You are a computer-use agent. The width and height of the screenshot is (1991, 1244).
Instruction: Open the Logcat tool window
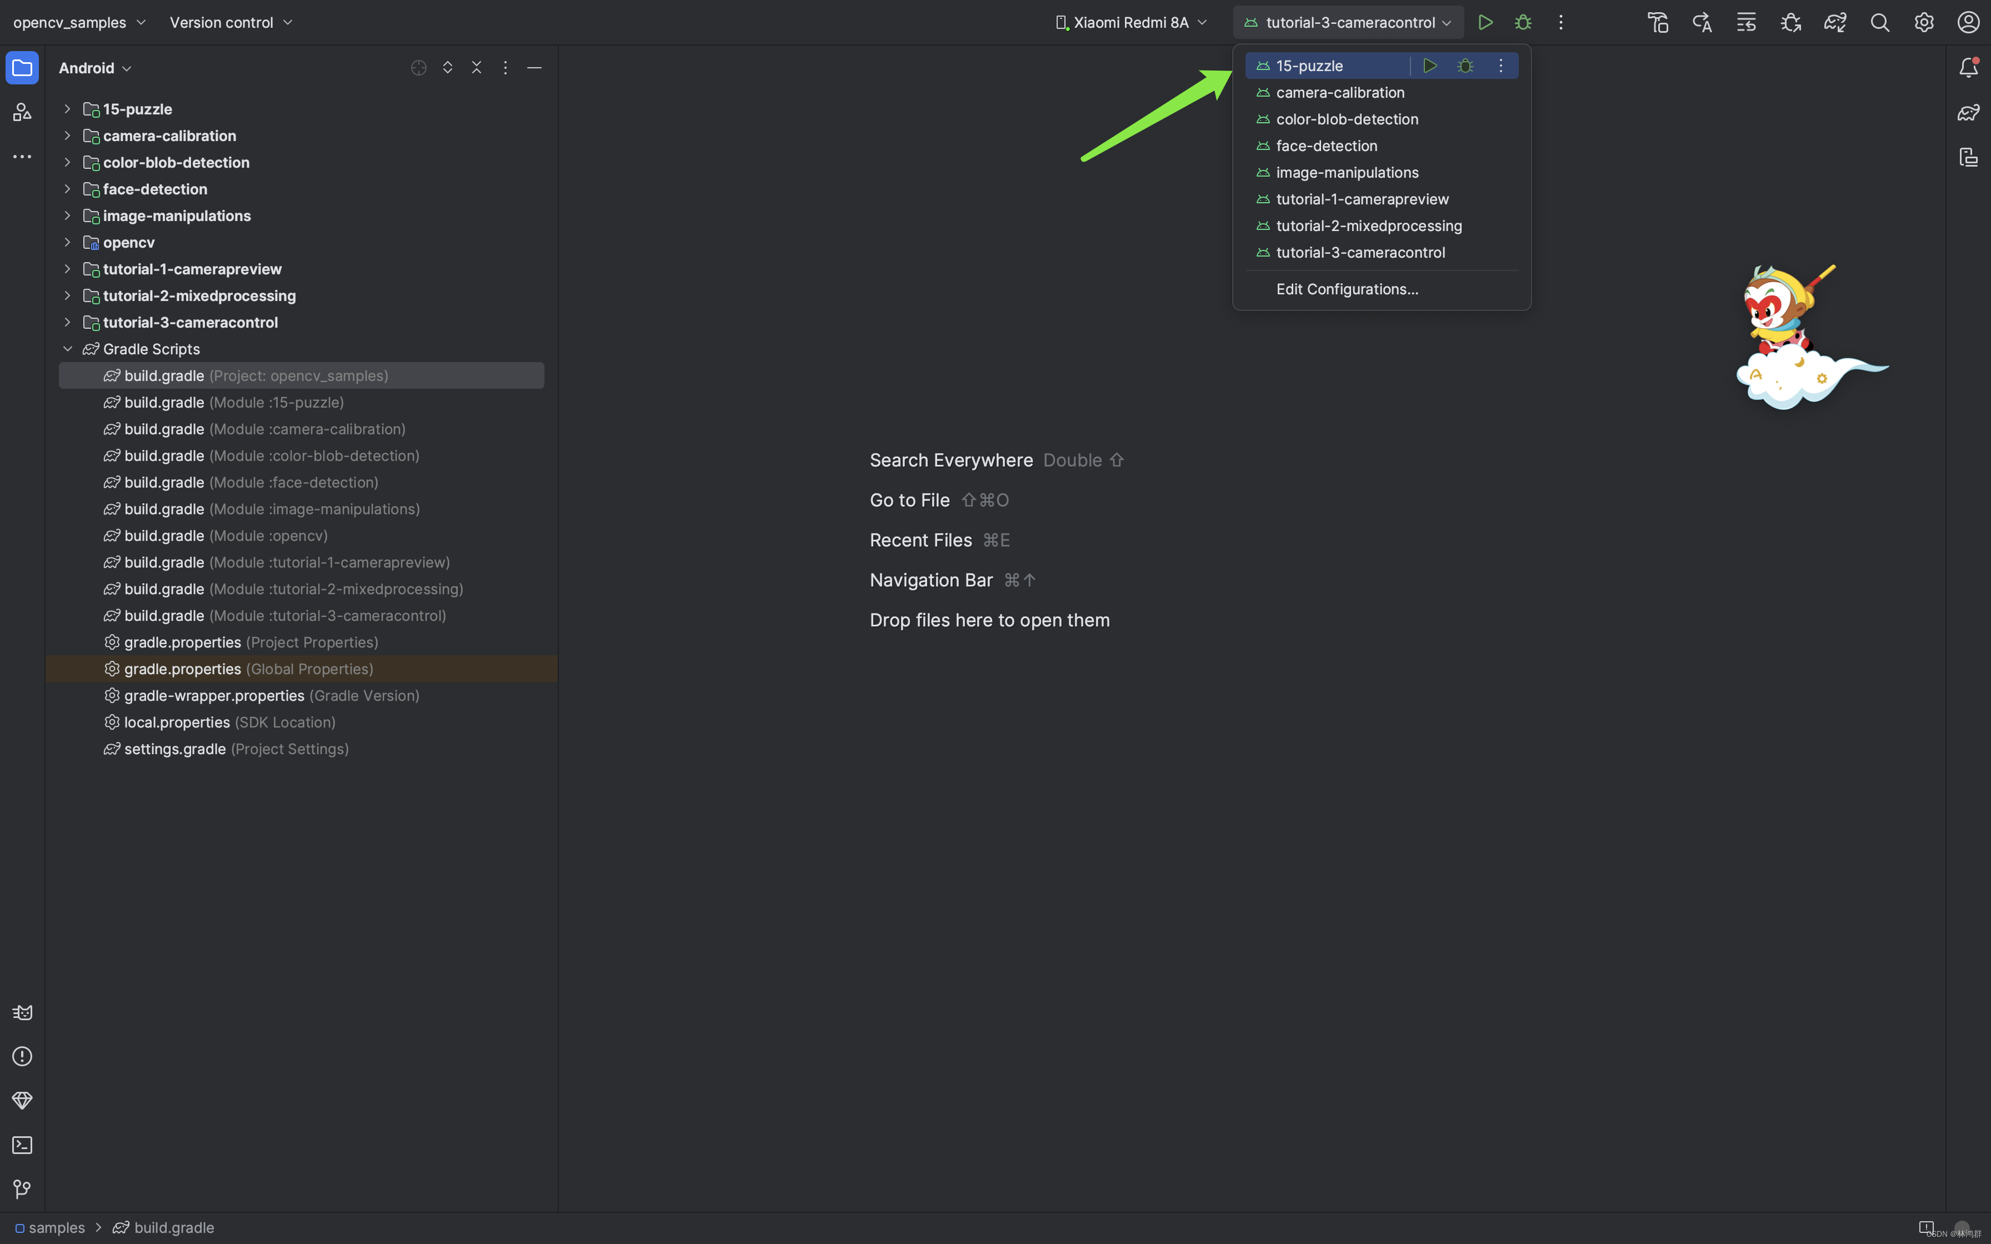(x=22, y=1012)
